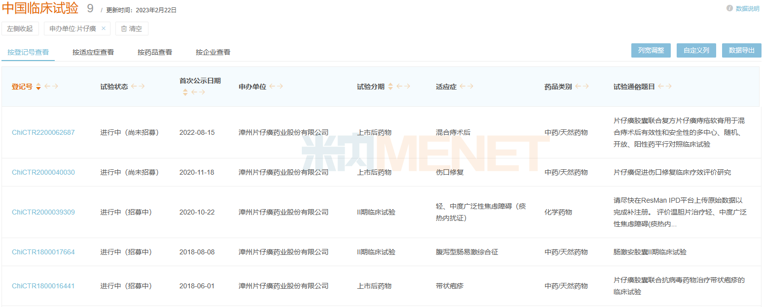
Task: Export data with 数据导出
Action: pos(742,50)
